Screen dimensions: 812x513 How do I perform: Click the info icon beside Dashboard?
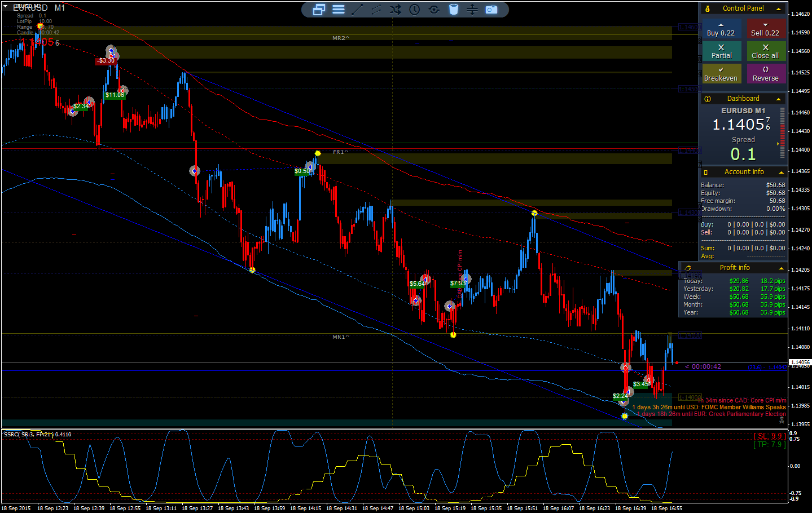[x=708, y=99]
